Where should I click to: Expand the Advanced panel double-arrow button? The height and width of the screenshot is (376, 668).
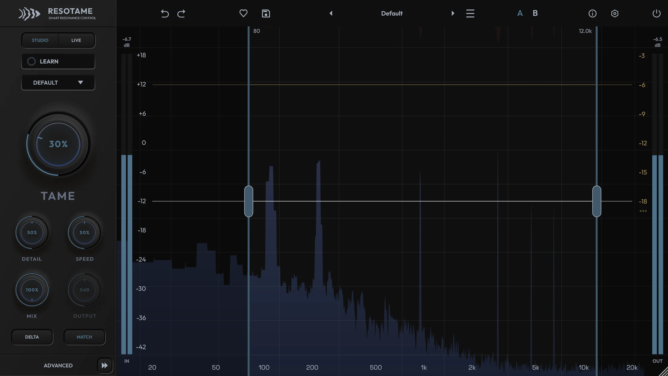(x=105, y=365)
